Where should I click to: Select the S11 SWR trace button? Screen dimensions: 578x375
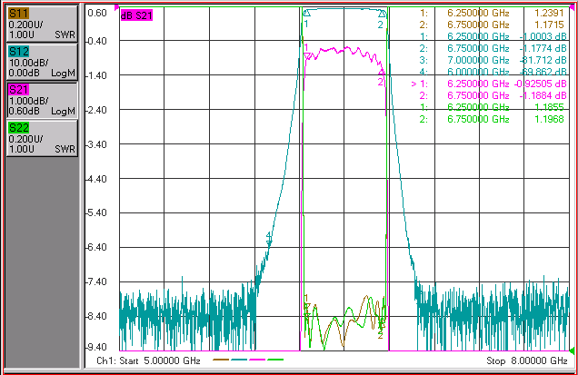(42, 24)
